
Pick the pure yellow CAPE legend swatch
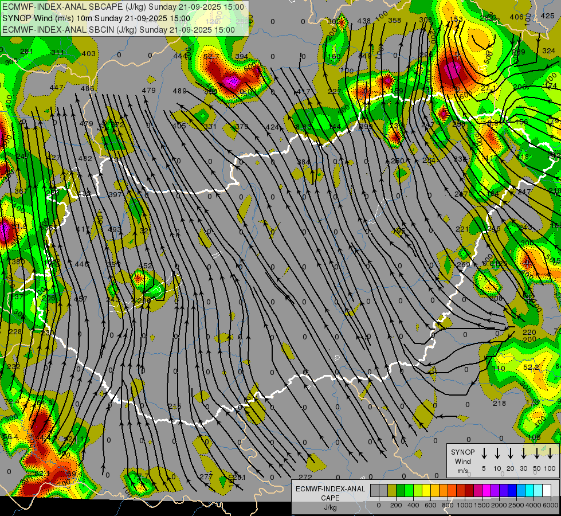pyautogui.click(x=426, y=491)
